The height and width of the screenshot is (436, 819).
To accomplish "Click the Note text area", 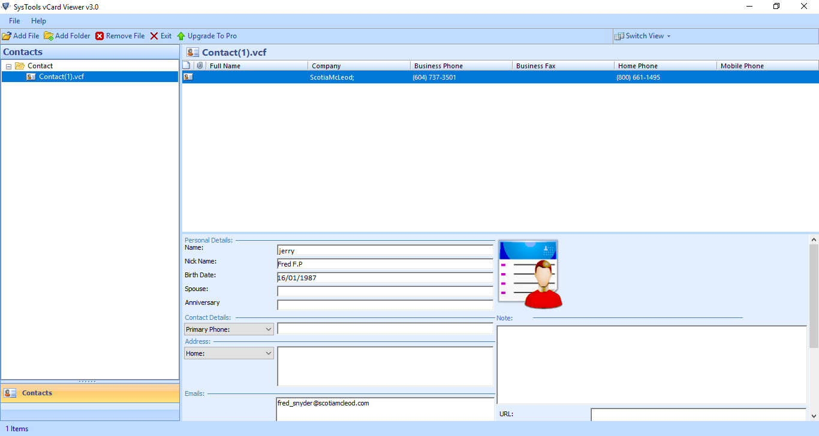I will point(652,365).
